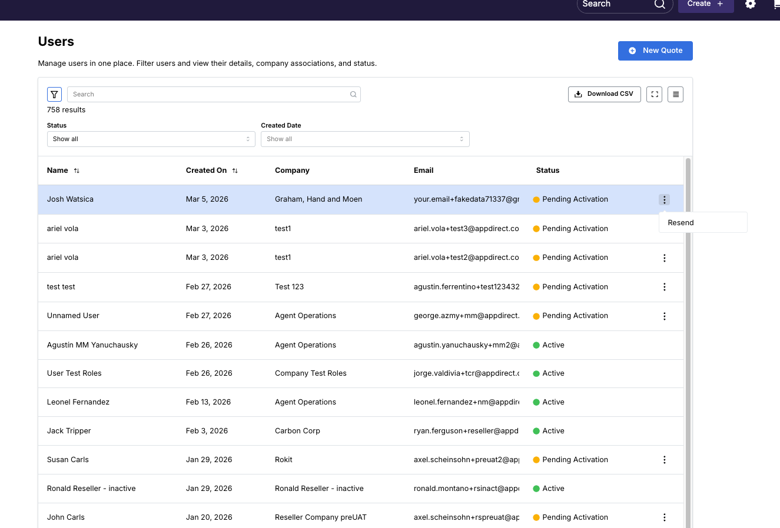Image resolution: width=780 pixels, height=528 pixels.
Task: Open row actions for Unnamed User
Action: [664, 316]
